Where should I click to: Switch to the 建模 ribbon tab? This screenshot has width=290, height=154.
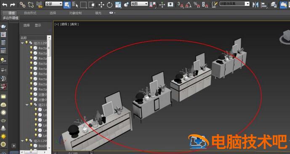click(11, 13)
